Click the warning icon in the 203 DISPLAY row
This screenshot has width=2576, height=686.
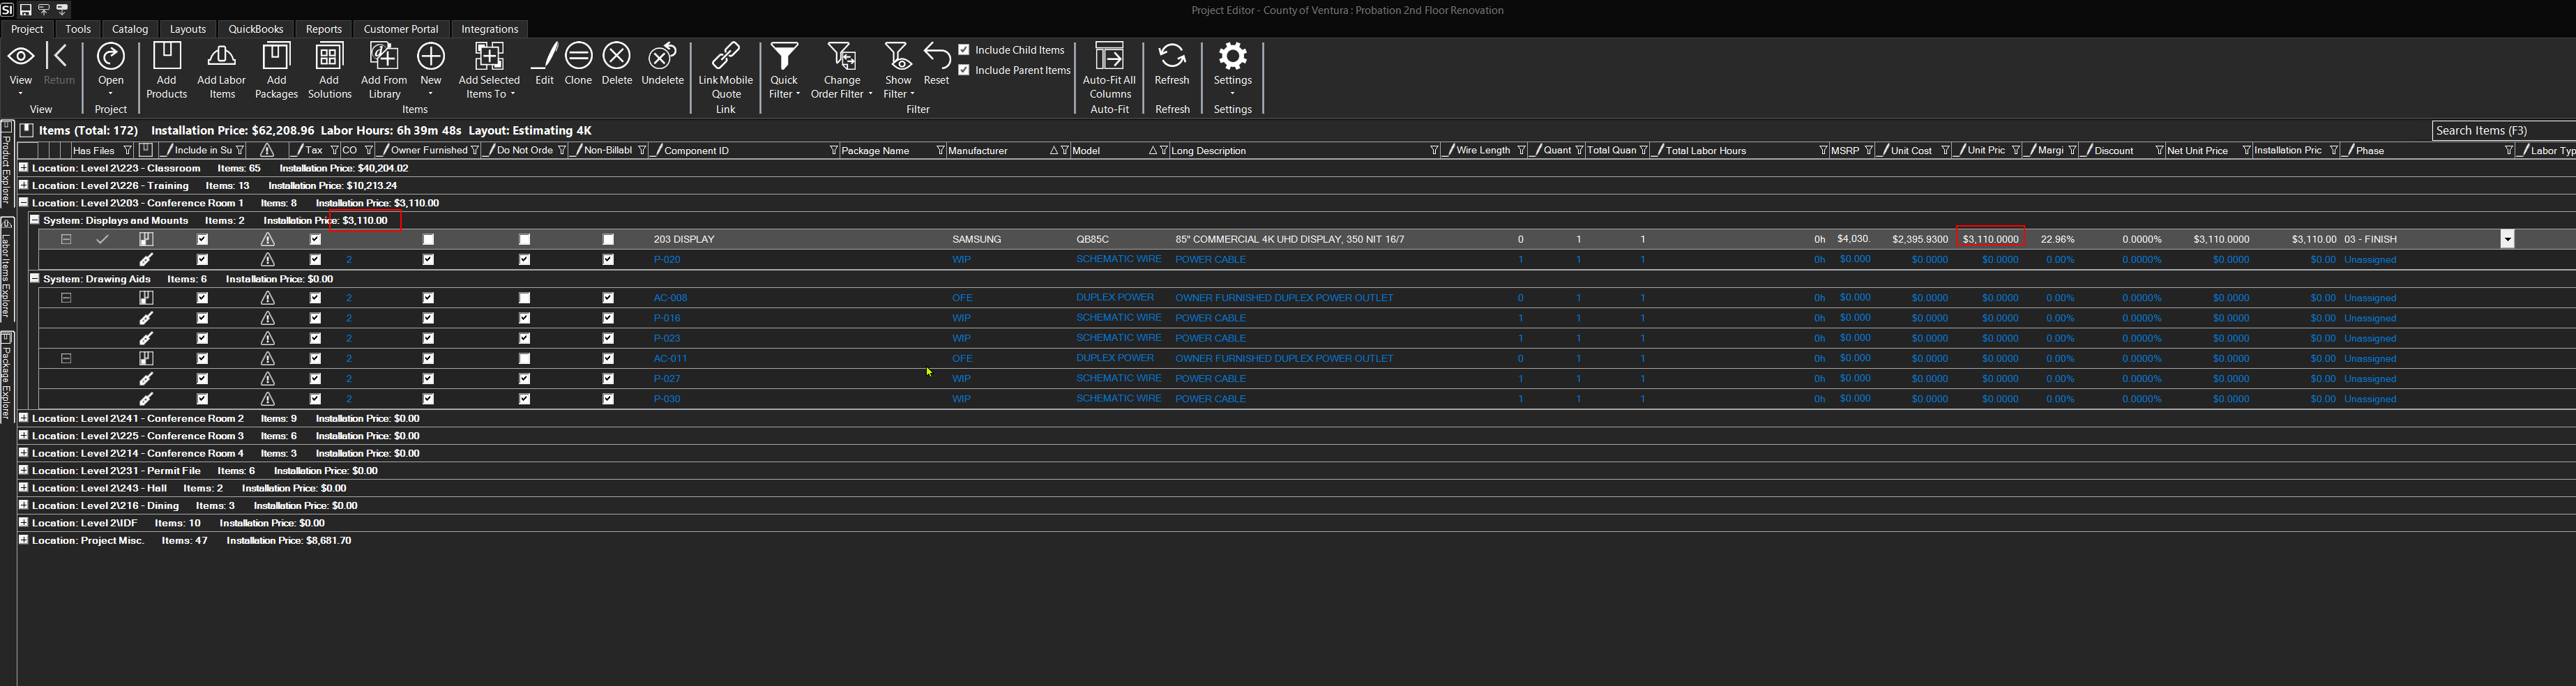pyautogui.click(x=267, y=239)
